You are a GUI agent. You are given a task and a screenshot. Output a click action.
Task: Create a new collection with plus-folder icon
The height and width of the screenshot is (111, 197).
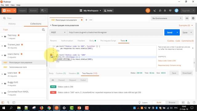pyautogui.click(x=43, y=30)
